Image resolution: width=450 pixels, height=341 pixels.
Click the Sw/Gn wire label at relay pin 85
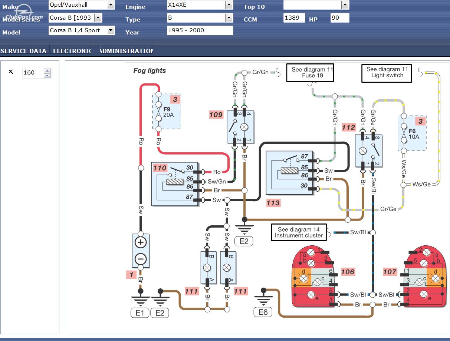(217, 182)
